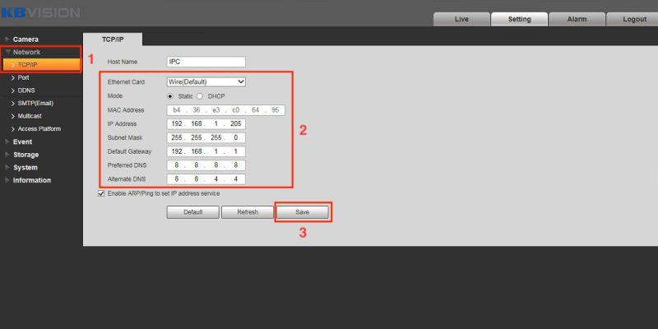Open the DDNS settings item

pyautogui.click(x=26, y=90)
